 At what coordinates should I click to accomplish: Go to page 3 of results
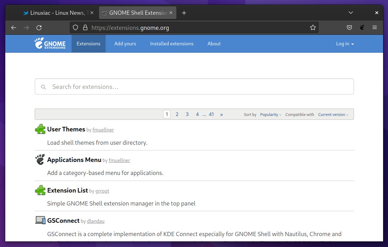(x=187, y=114)
